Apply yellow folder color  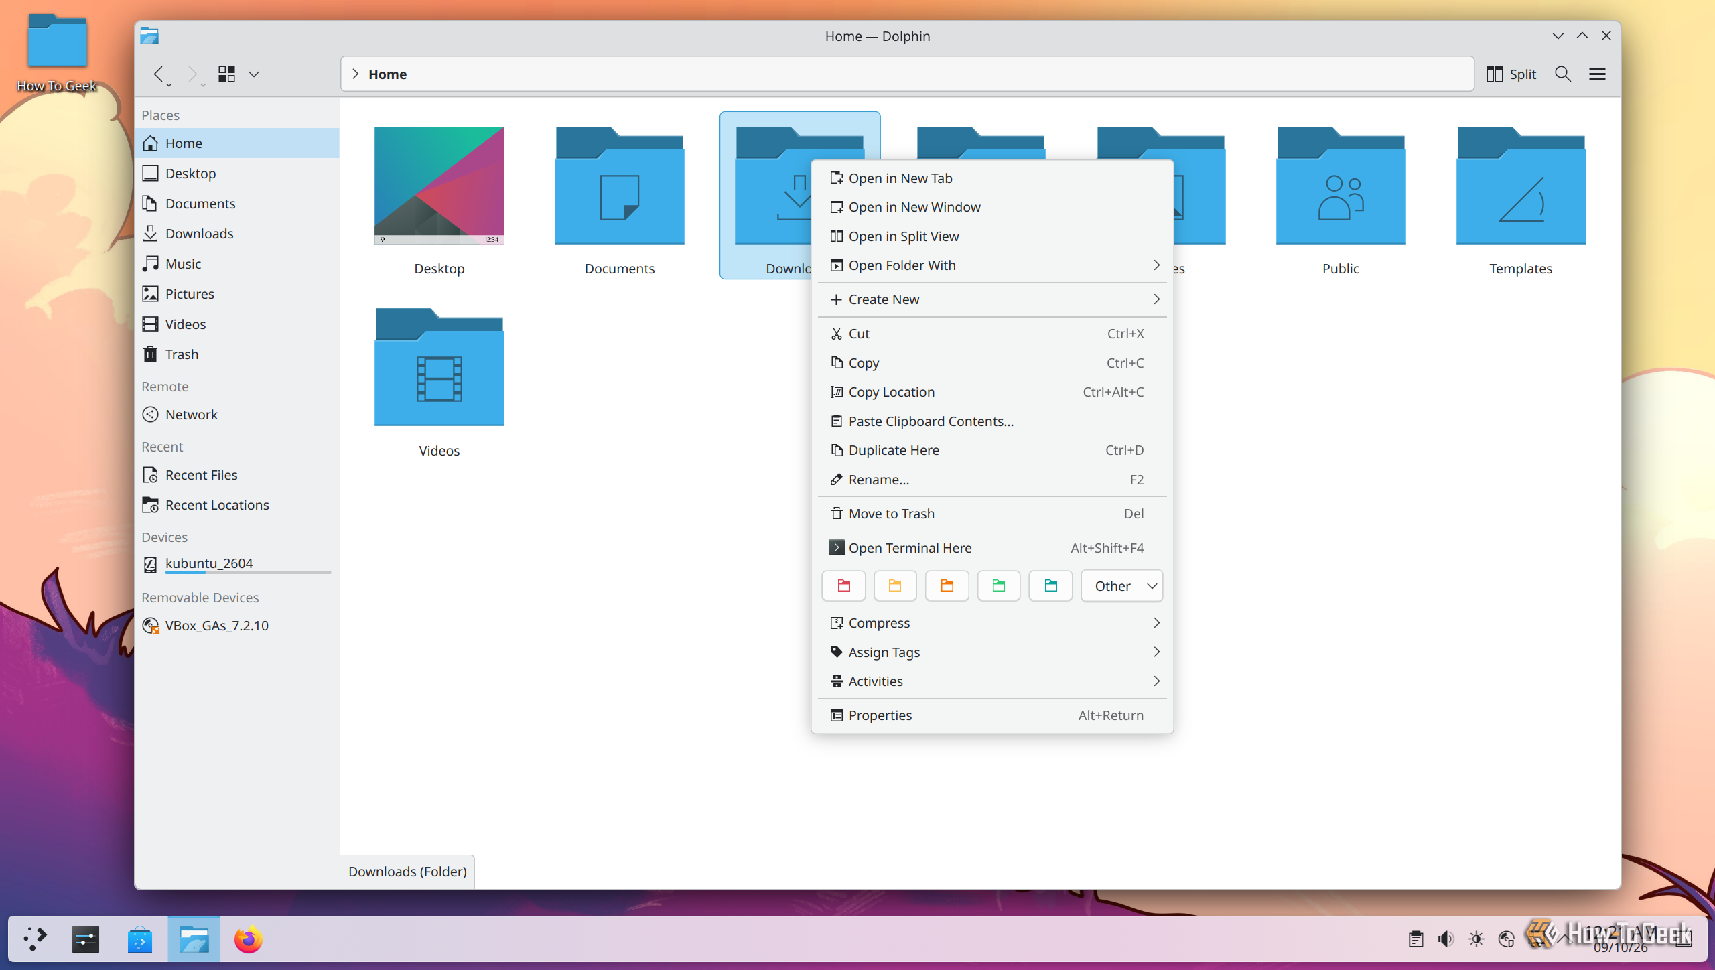(x=895, y=586)
